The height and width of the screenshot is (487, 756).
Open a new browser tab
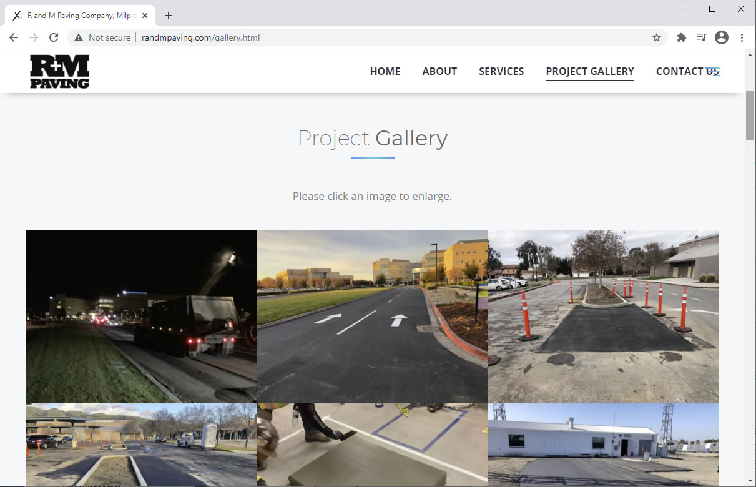point(169,16)
